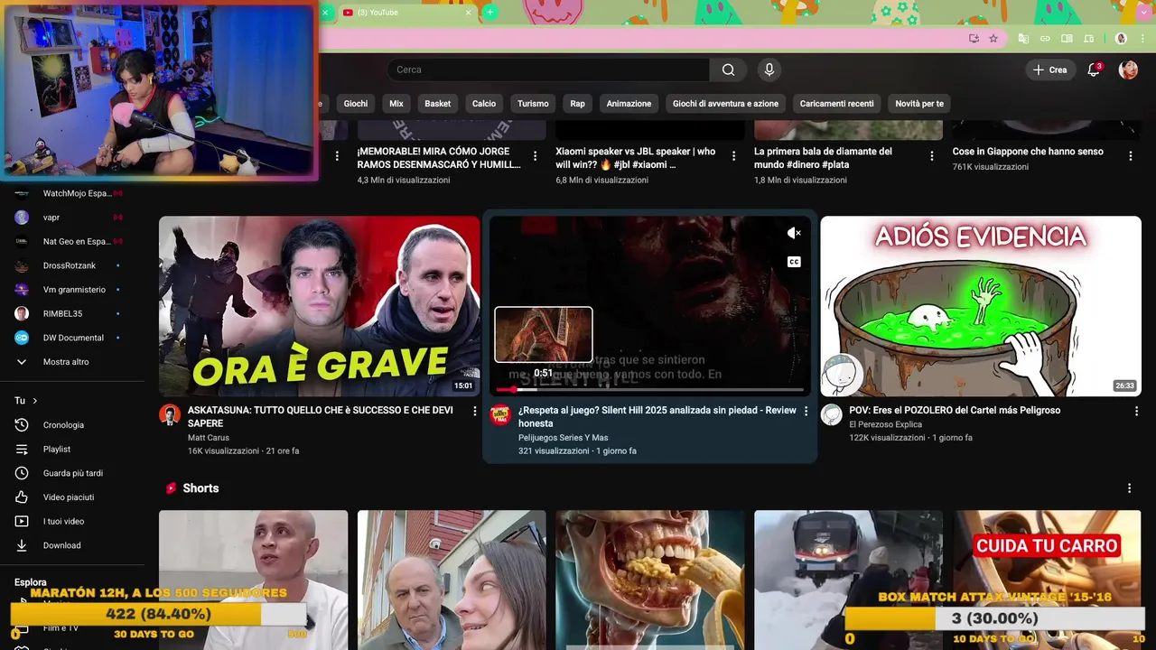This screenshot has width=1156, height=650.
Task: Click the Crea button
Action: [x=1050, y=70]
